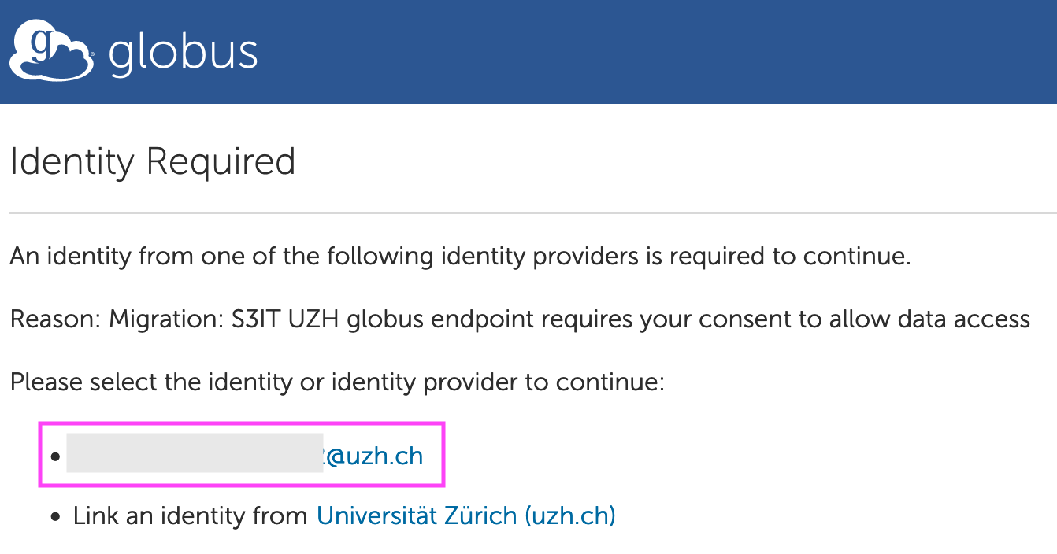The image size is (1057, 554).
Task: Click the "Please select the identity" prompt
Action: pos(338,382)
